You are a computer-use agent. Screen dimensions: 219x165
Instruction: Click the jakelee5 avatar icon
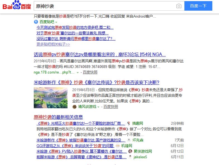pos(130,157)
